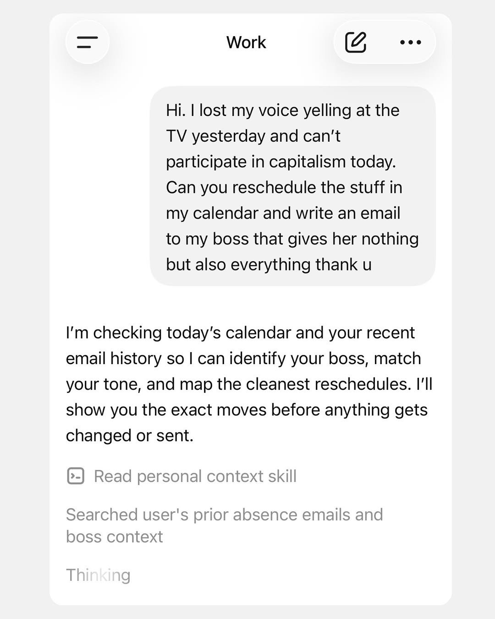The image size is (495, 619).
Task: Click 'to my boss that gives her nothing' line
Action: pos(292,239)
